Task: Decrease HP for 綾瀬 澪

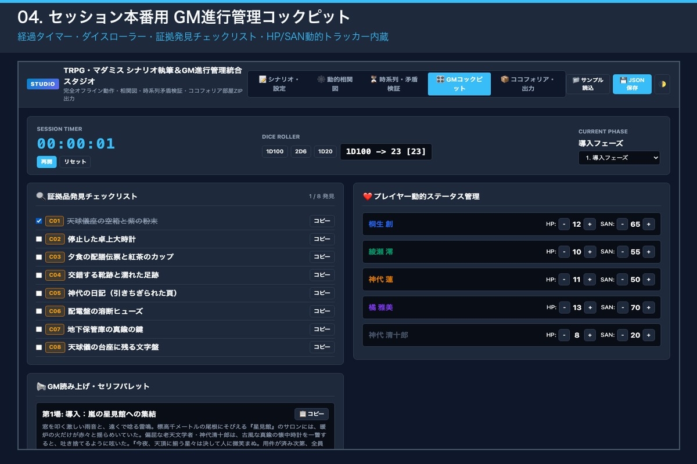Action: [564, 252]
